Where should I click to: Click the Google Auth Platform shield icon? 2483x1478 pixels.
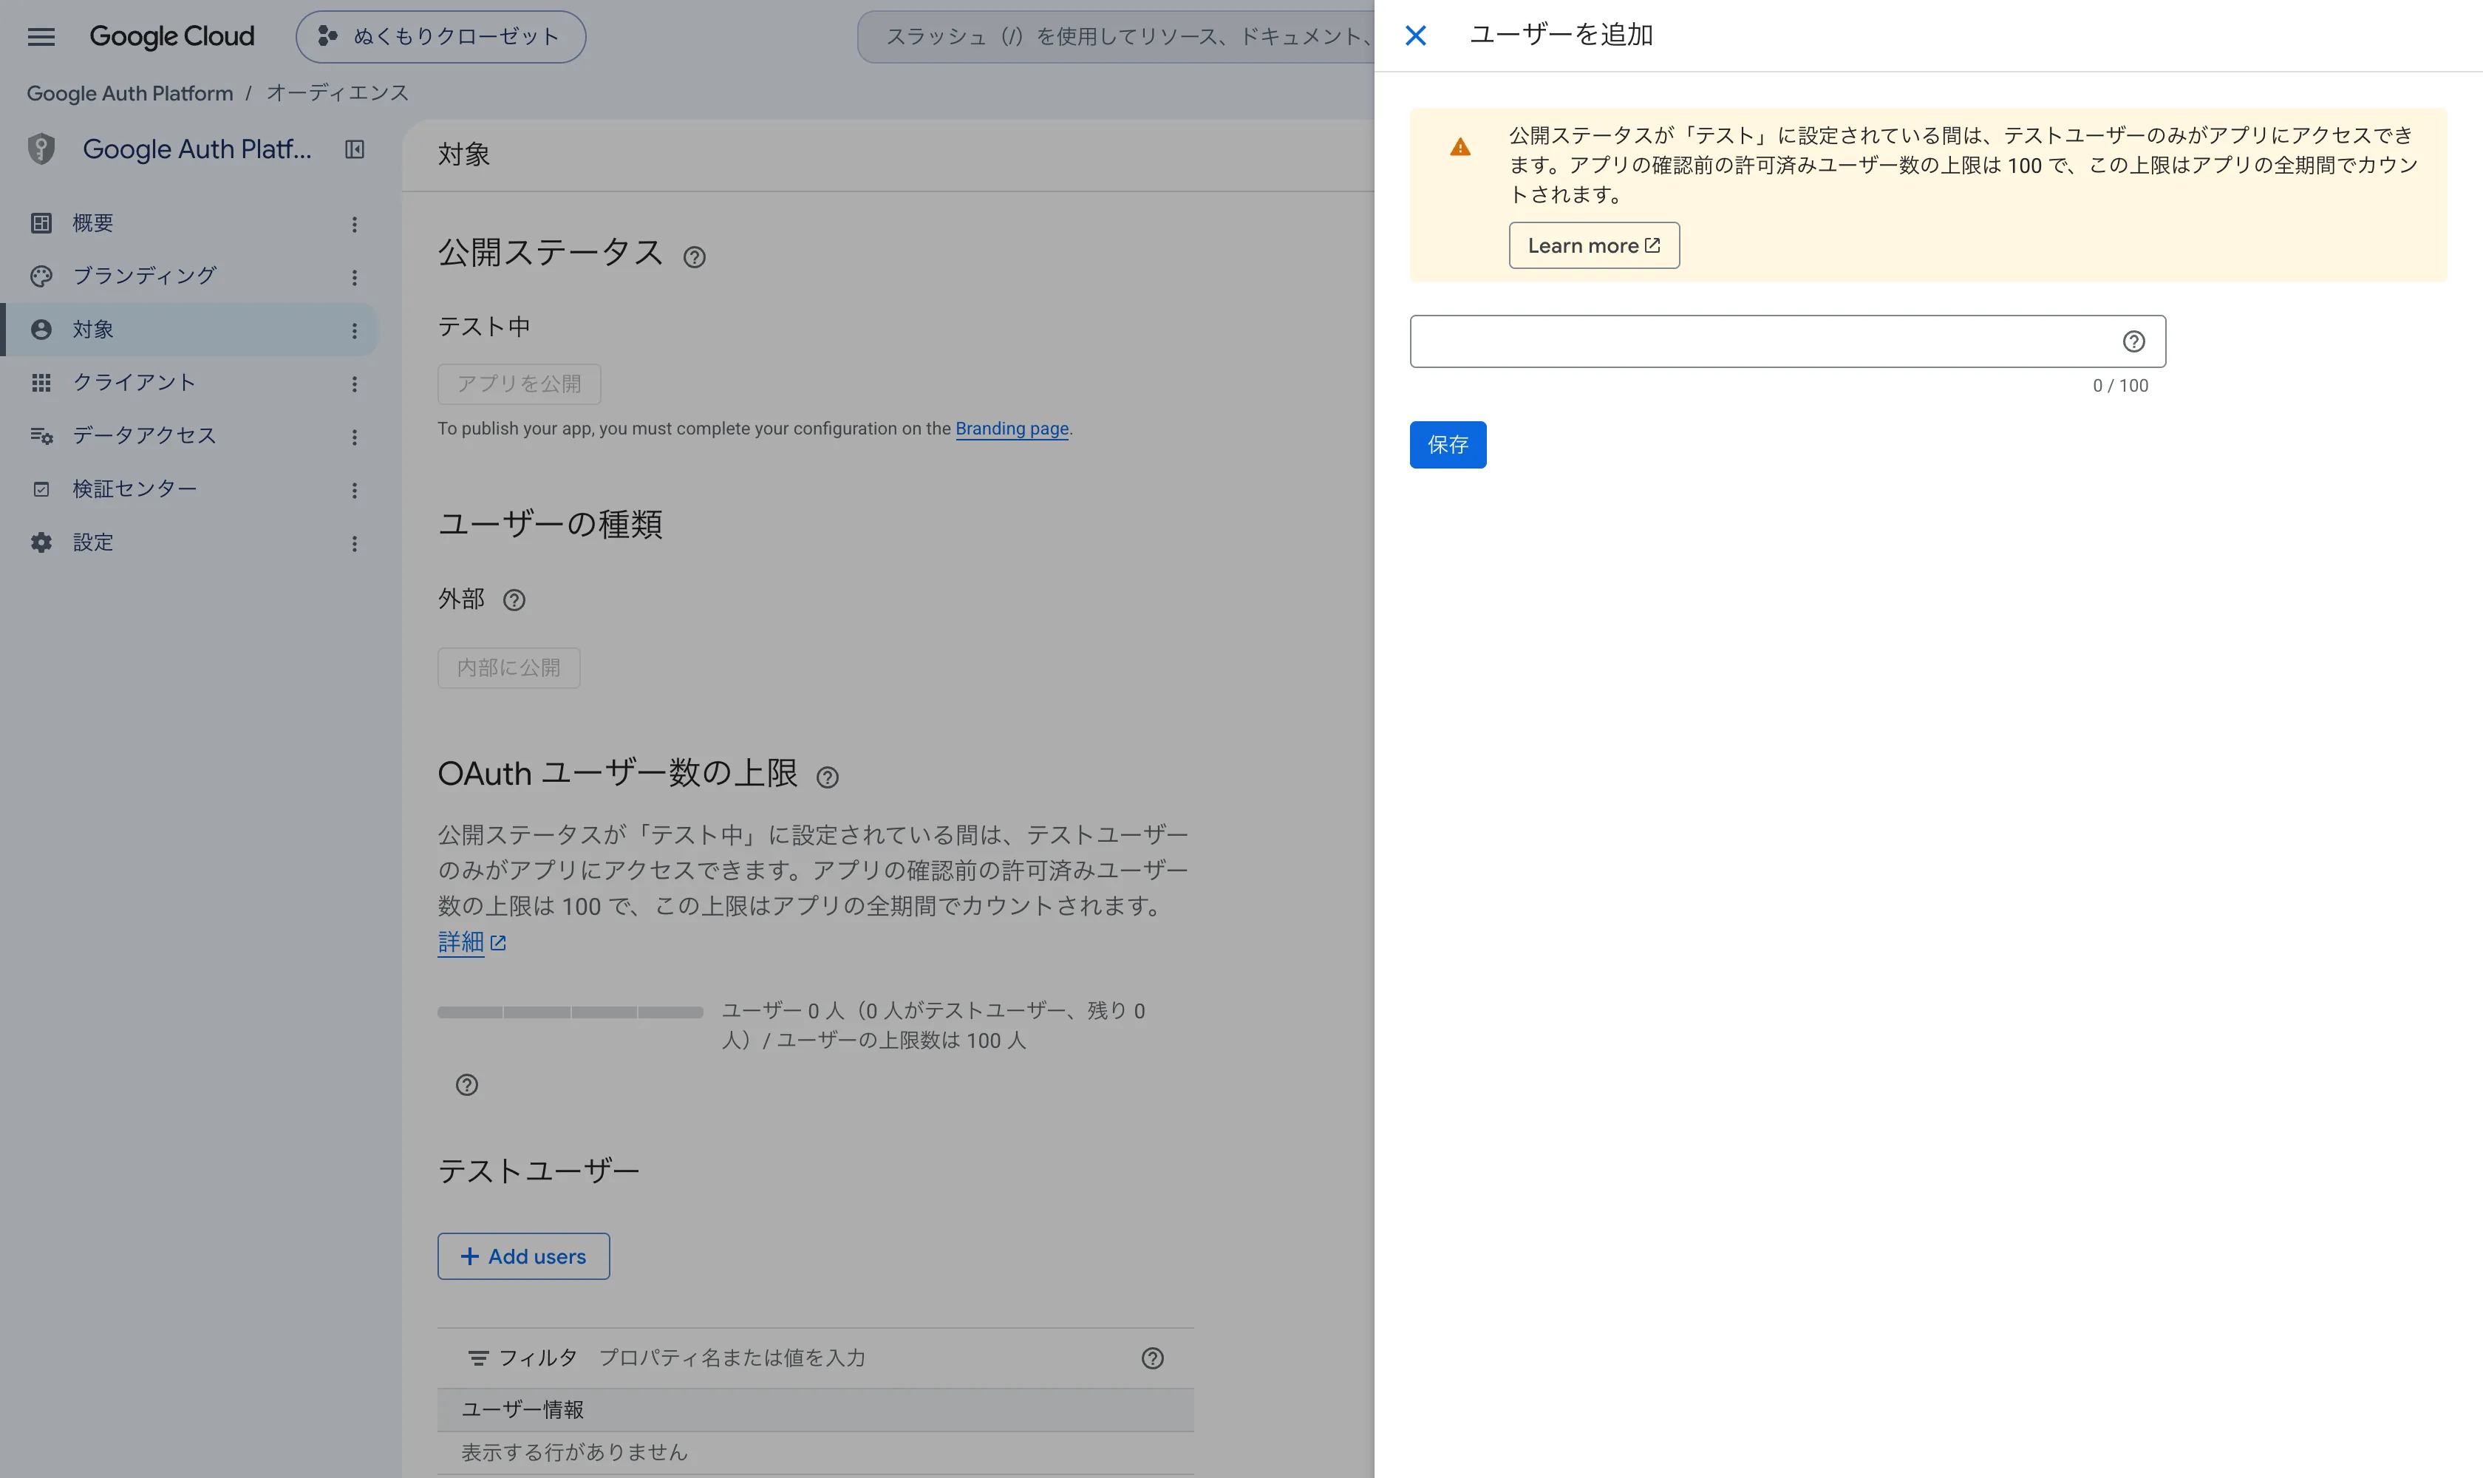(x=41, y=149)
